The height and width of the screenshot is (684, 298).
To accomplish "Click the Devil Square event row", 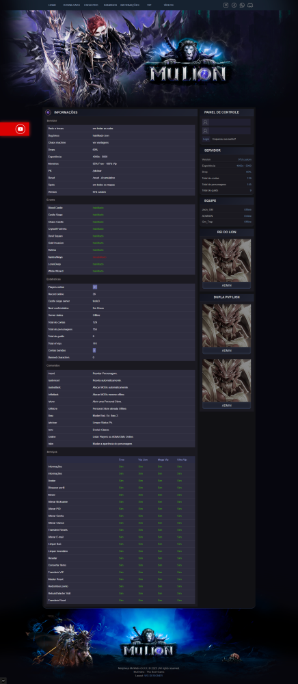I will pyautogui.click(x=121, y=236).
